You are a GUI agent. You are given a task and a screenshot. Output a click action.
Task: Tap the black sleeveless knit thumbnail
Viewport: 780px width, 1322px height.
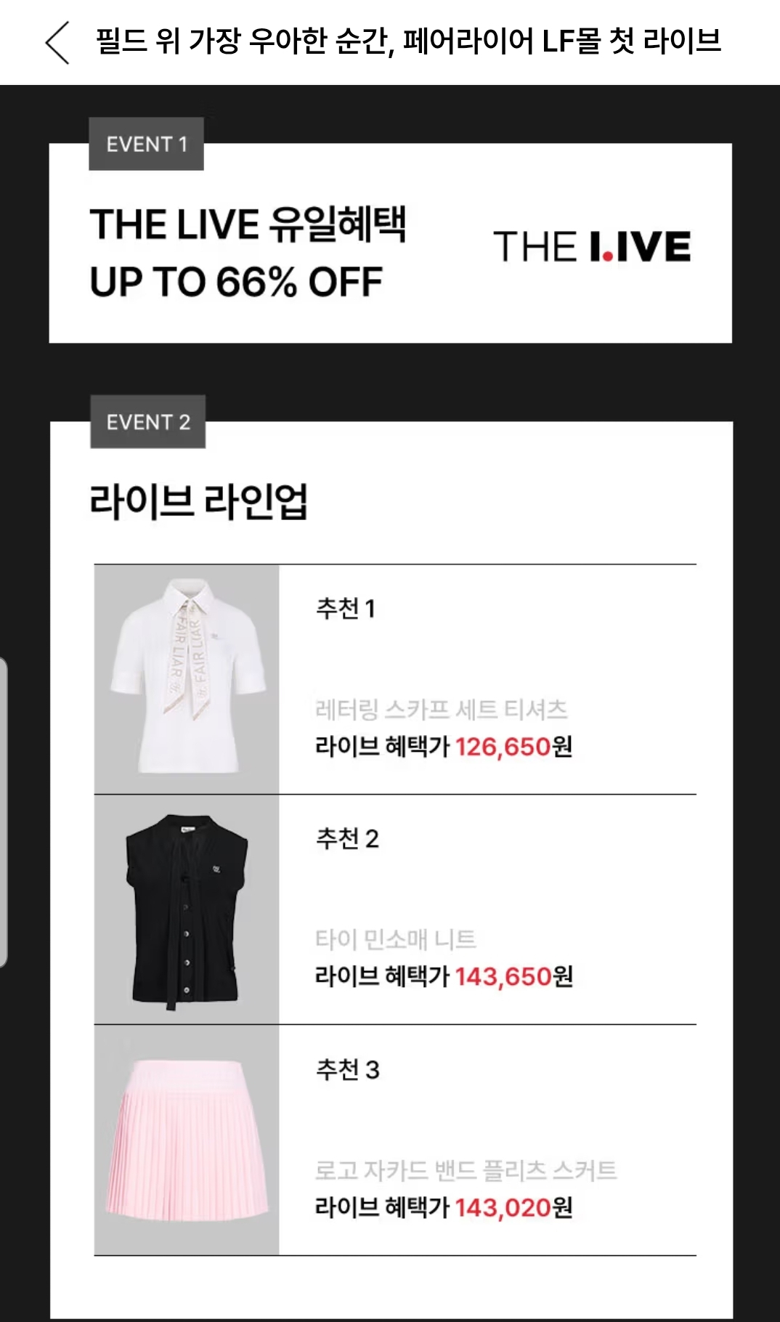tap(187, 909)
